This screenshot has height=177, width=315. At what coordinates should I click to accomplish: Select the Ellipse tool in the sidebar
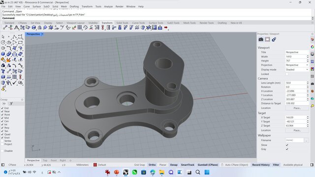tap(9, 43)
